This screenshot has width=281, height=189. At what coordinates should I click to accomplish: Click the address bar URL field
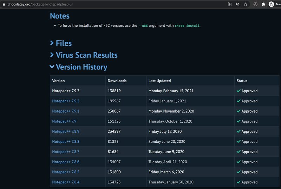tap(105, 4)
